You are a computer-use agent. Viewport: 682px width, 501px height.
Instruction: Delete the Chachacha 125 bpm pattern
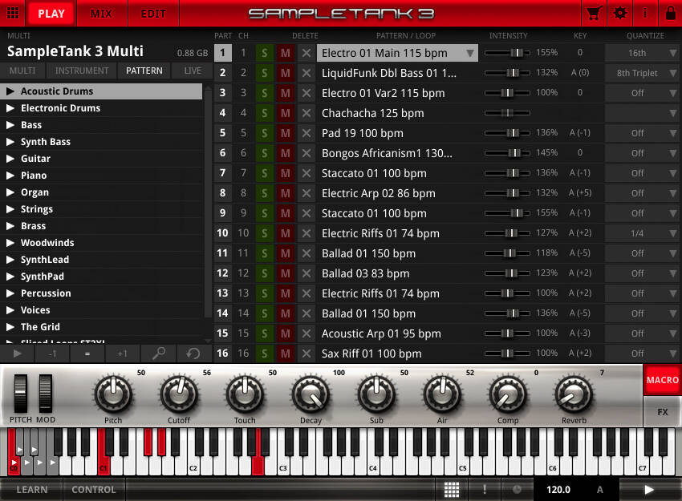[306, 113]
